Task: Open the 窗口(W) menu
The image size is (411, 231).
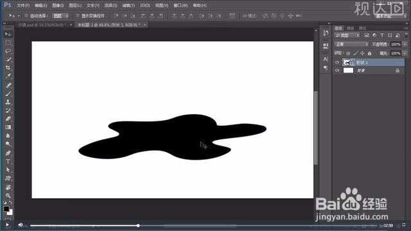Action: click(x=180, y=5)
